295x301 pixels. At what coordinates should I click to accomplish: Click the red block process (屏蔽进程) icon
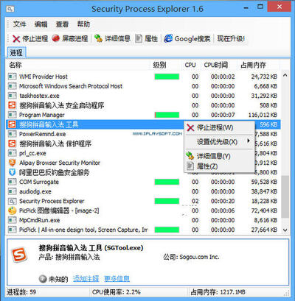[56, 38]
